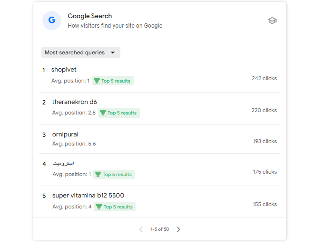Screen dimensions: 313x249
Task: Click the 220 clicks value
Action: click(x=264, y=110)
